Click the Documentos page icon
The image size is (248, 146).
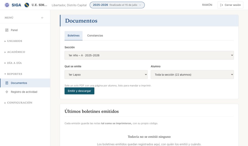7,83
